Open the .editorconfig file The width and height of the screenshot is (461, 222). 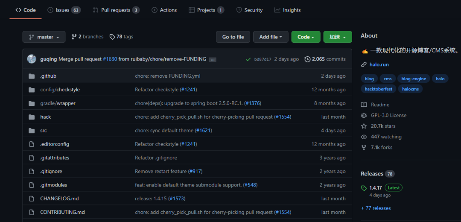point(55,144)
